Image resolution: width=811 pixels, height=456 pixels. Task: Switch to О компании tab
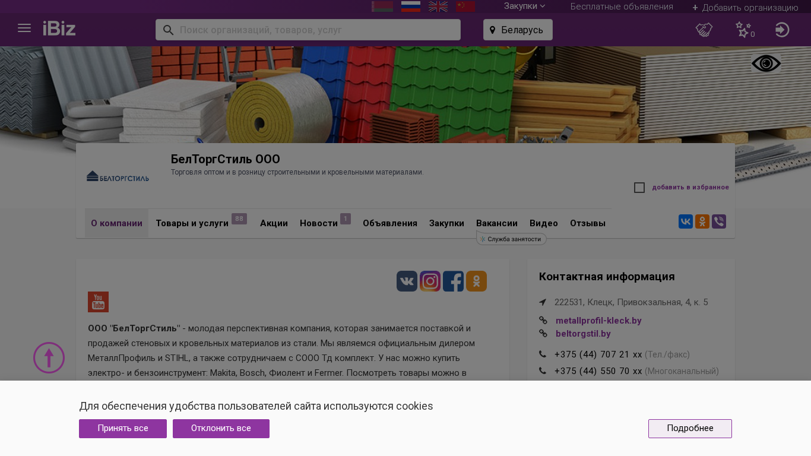(116, 223)
